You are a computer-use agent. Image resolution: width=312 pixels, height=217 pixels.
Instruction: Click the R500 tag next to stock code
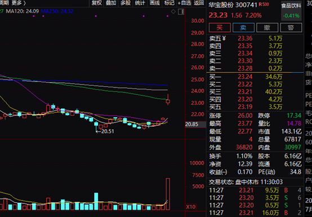(264, 5)
